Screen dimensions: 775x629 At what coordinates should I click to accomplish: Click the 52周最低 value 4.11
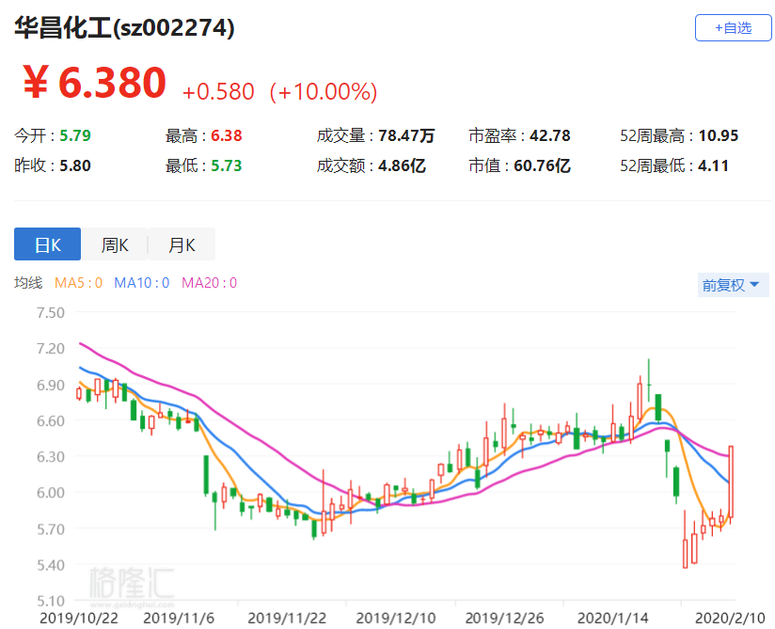point(713,165)
